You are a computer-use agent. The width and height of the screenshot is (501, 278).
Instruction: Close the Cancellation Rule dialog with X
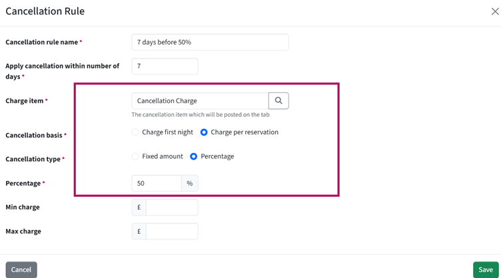coord(495,11)
